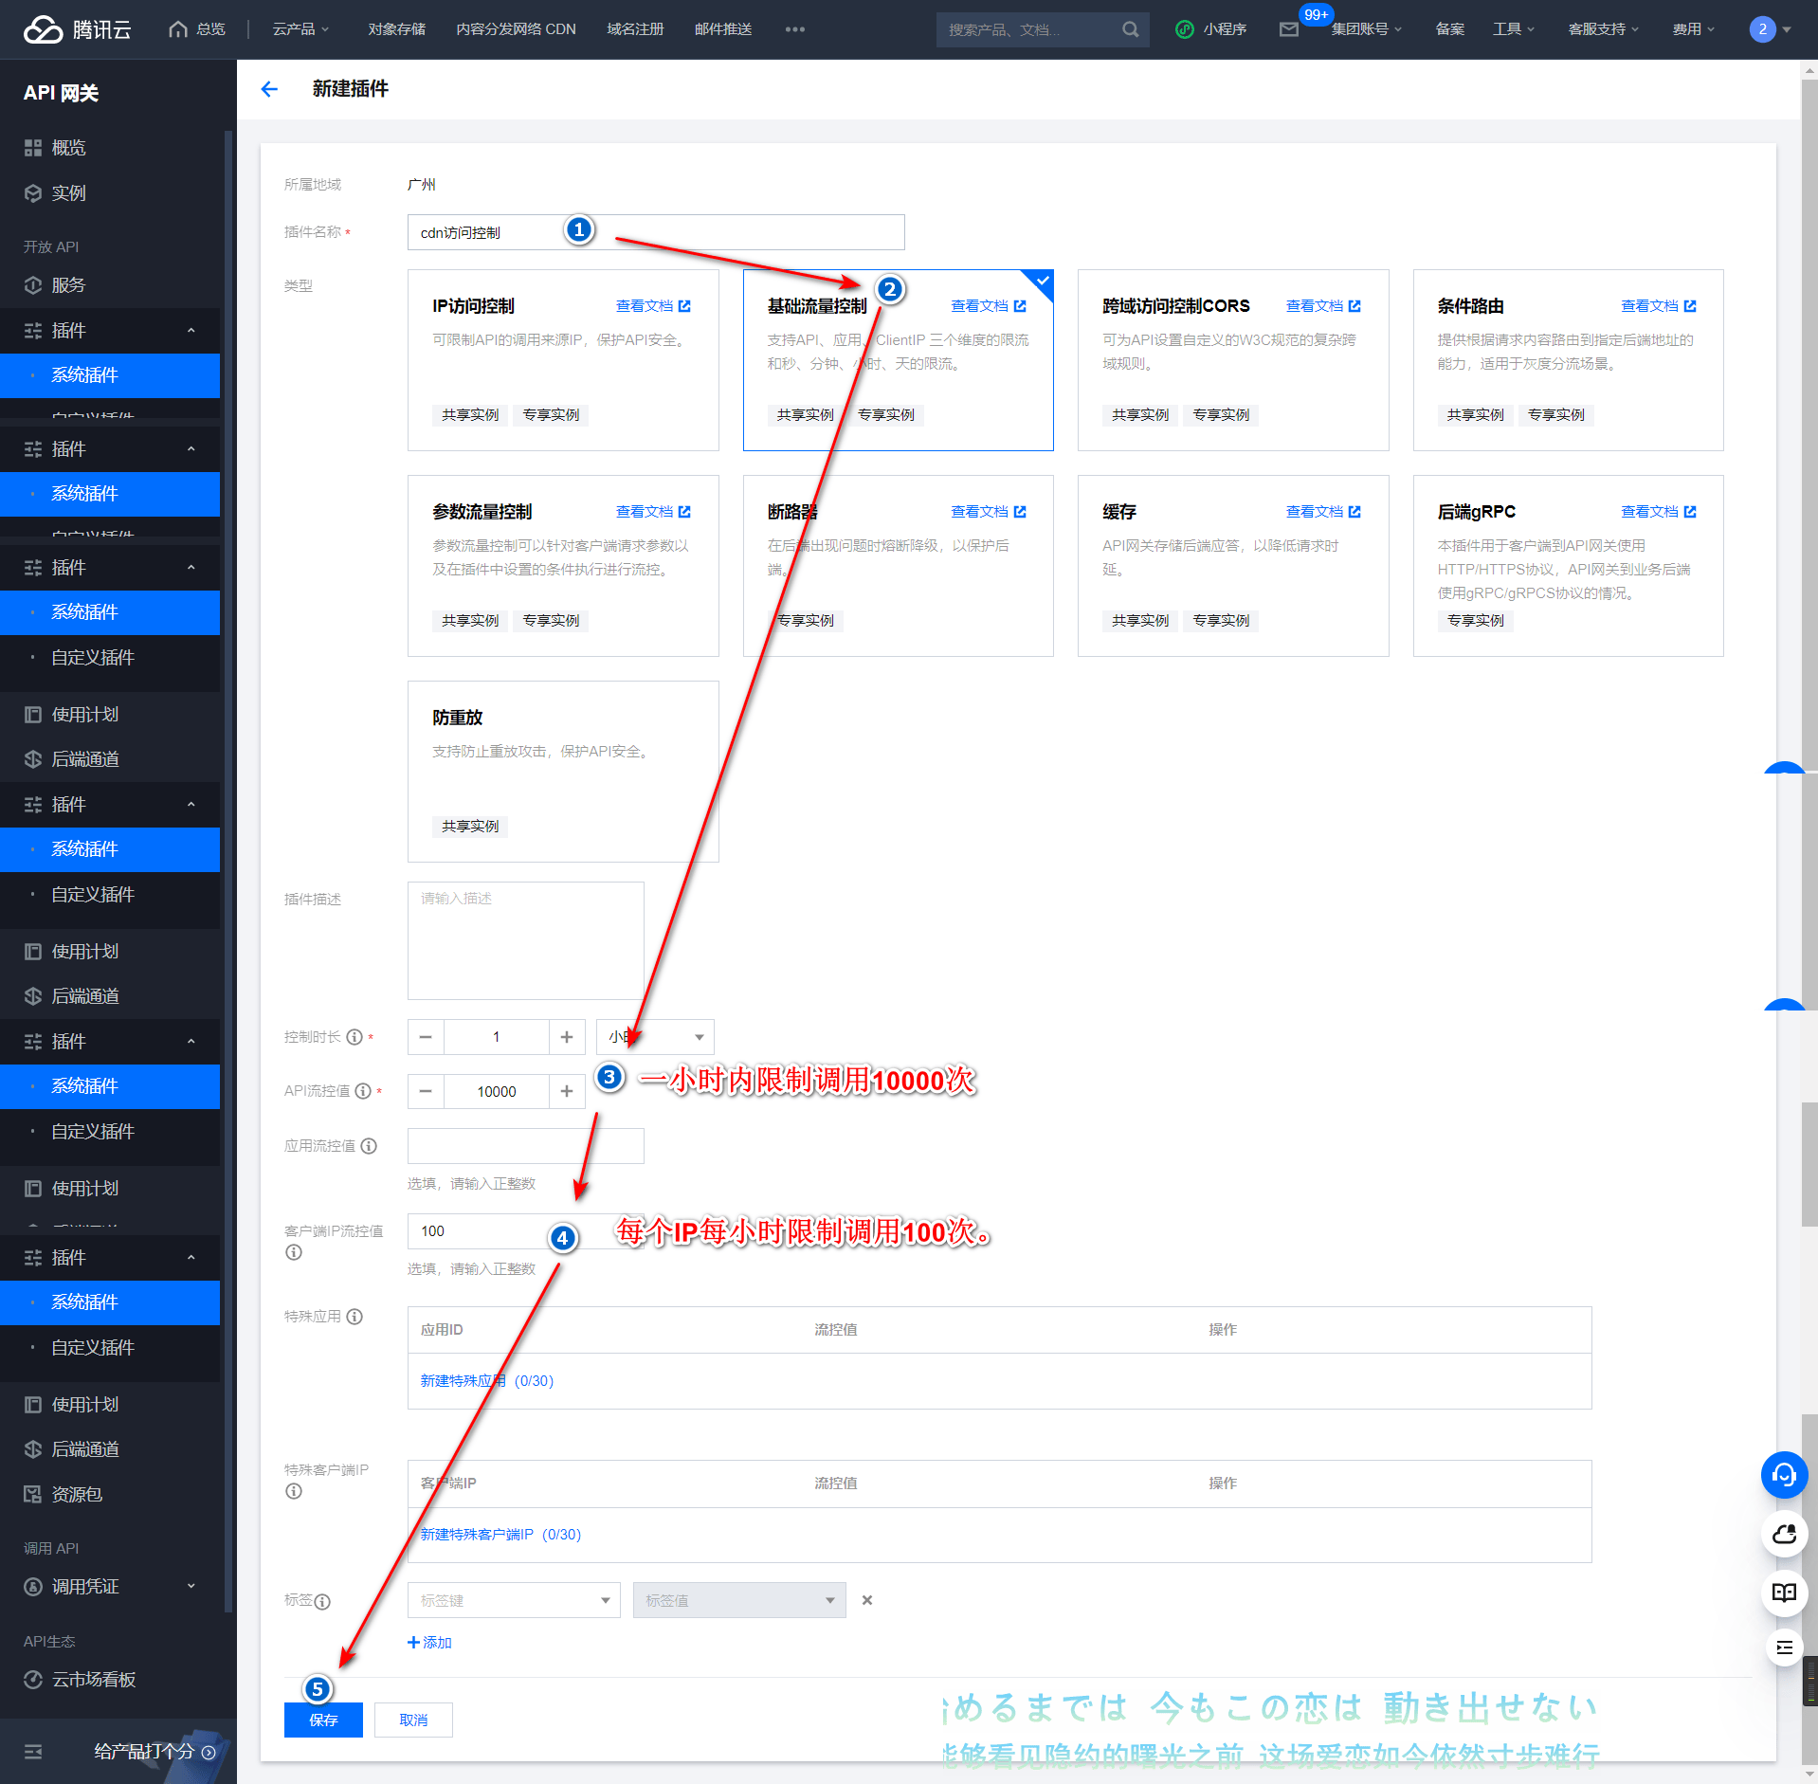Image resolution: width=1818 pixels, height=1784 pixels.
Task: Open the mail messages icon with 99+ badge
Action: (x=1288, y=29)
